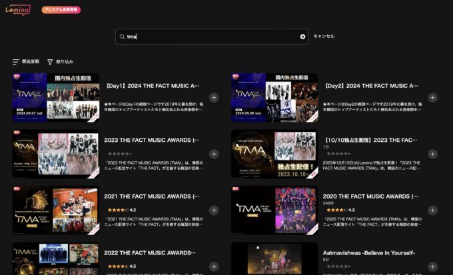
Task: Open title 2021 THE FACT MUSIC AWARDS
Action: 152,196
